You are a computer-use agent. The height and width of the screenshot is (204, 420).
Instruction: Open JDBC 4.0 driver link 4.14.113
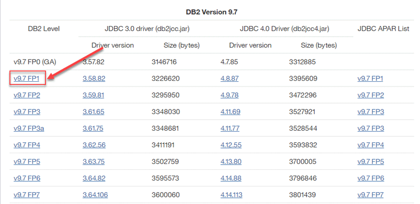[x=231, y=195]
